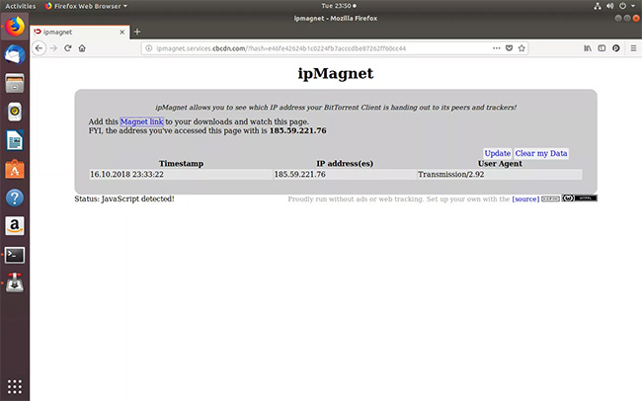642x401 pixels.
Task: Launch Amazon from the dock
Action: coord(15,226)
